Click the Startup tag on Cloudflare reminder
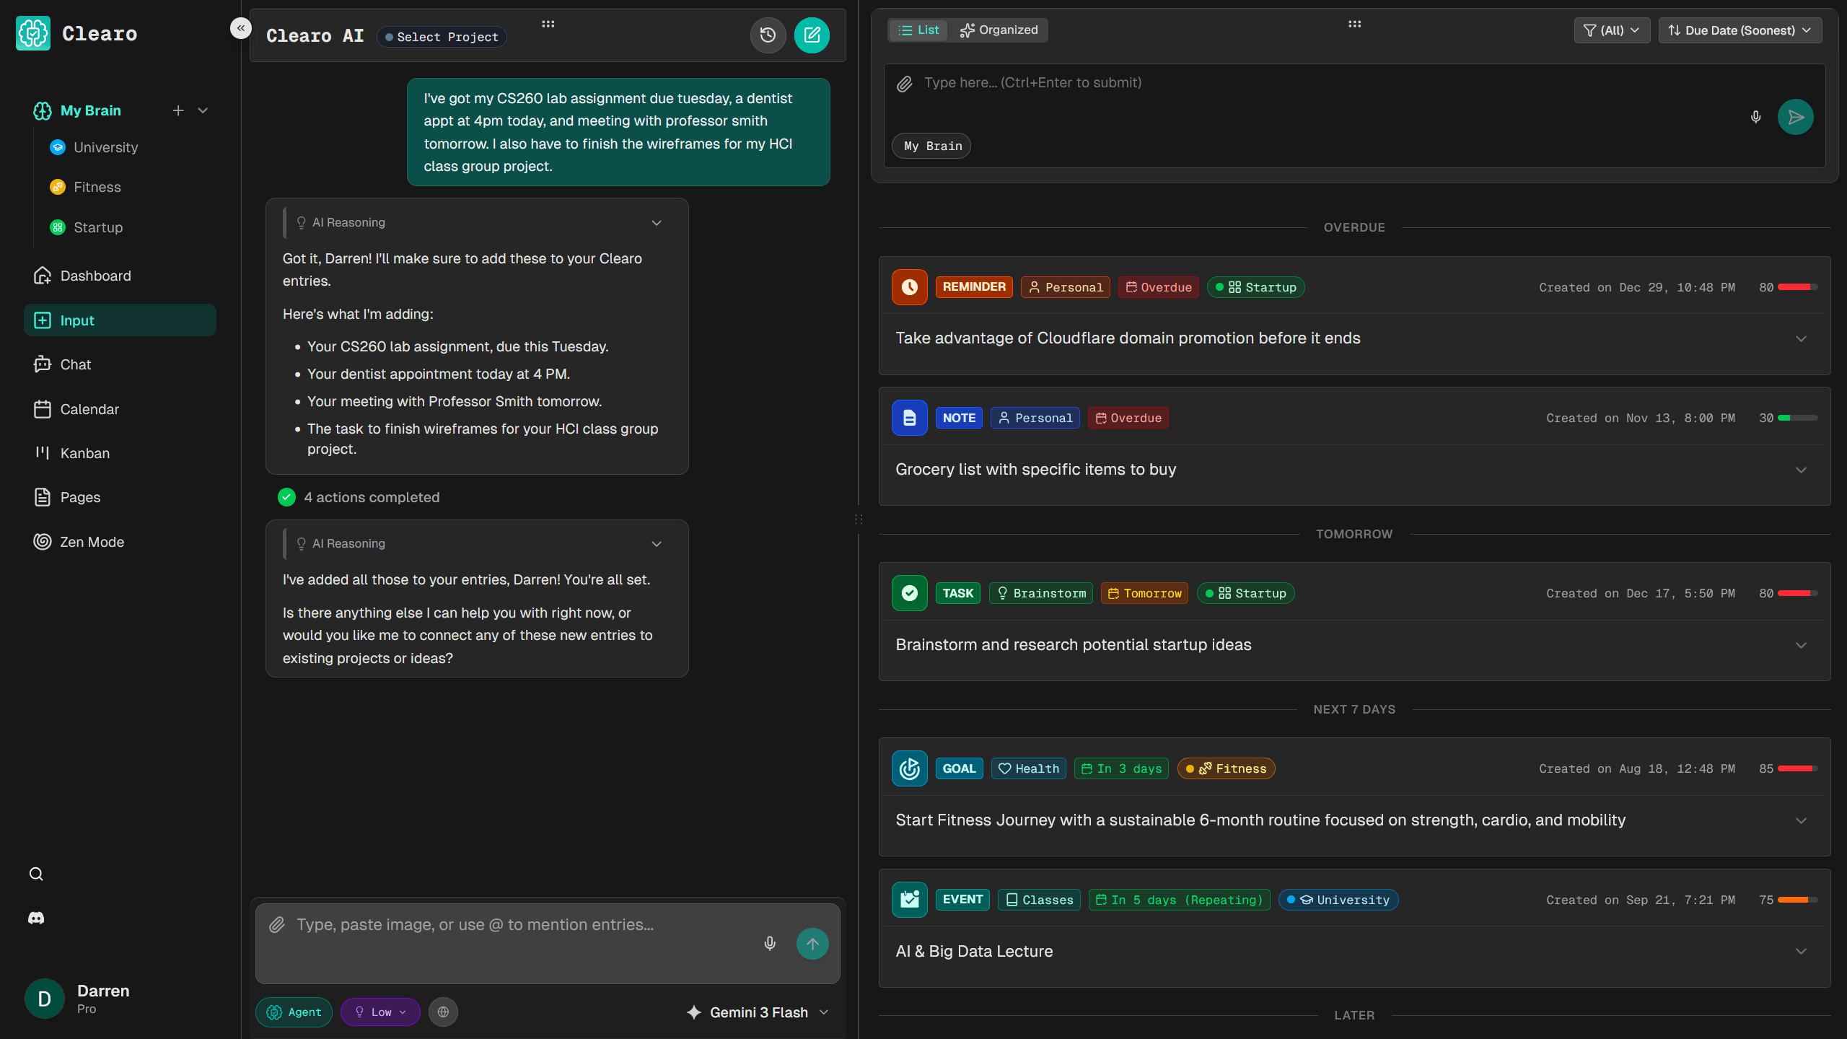Image resolution: width=1847 pixels, height=1039 pixels. click(x=1255, y=287)
